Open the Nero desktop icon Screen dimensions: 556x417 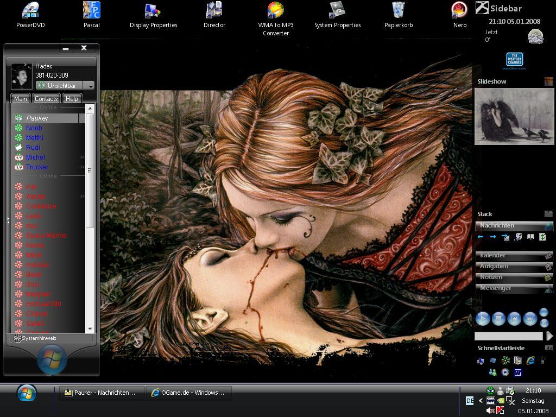coord(459,10)
